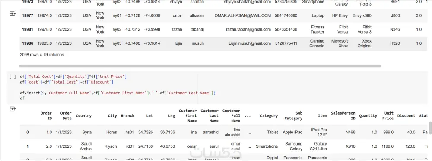This screenshot has height=161, width=432.
Task: Select the Customer Full Name column header
Action: [231, 116]
